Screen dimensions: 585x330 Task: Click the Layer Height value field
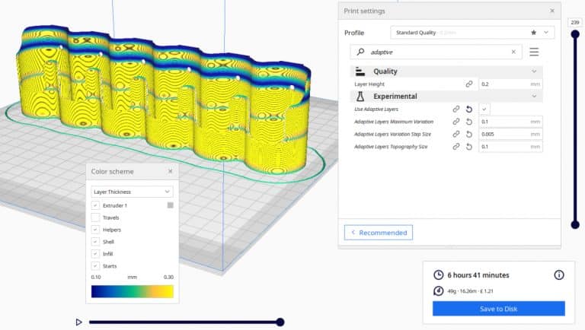coord(510,84)
